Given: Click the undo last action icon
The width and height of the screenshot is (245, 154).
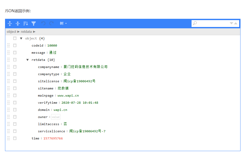Looking at the screenshot, I should pos(44,23).
